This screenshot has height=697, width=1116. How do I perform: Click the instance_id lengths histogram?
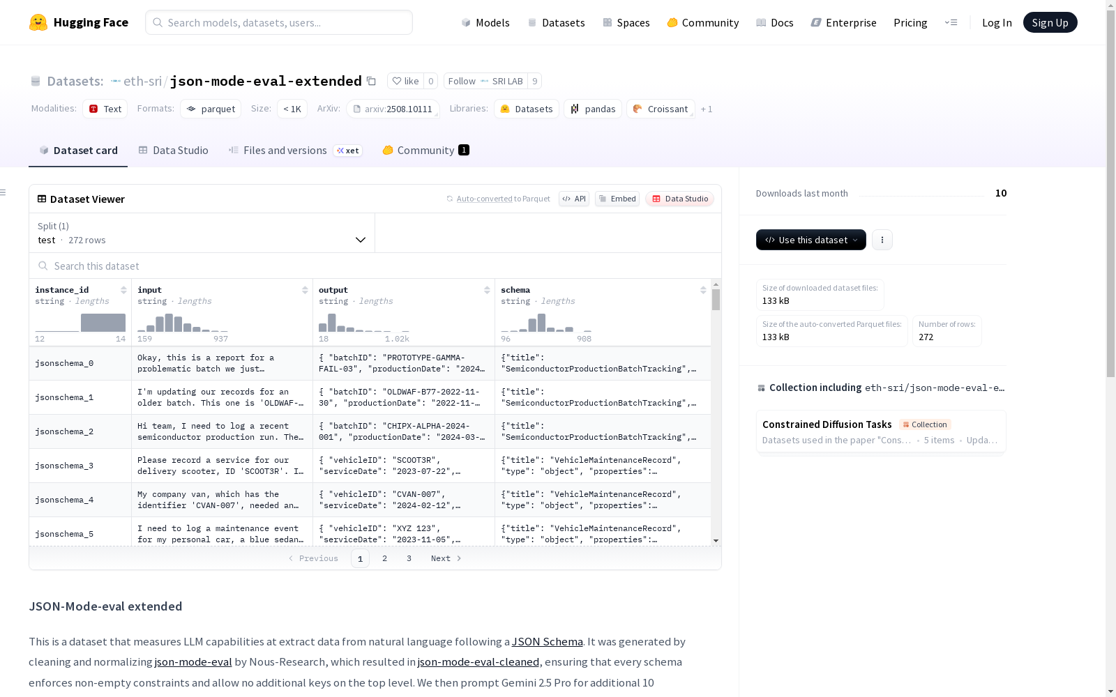tap(80, 323)
